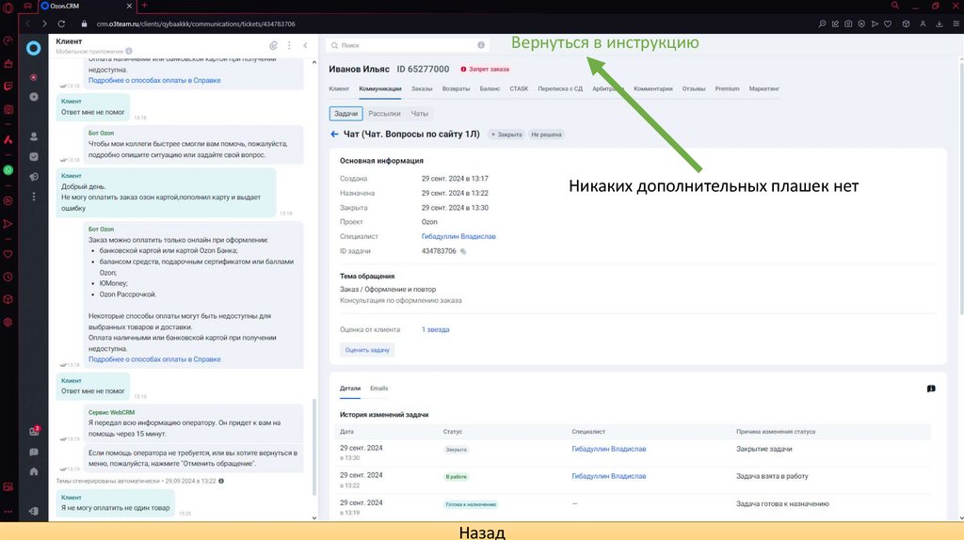Select the Рассылки sub-tab
Screen dimensions: 964x540
tap(384, 114)
